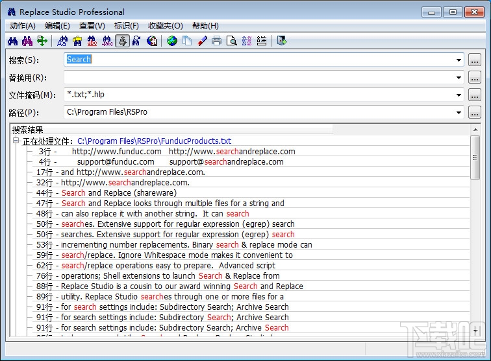This screenshot has width=491, height=361.
Task: Toggle the pressed toolbar option button
Action: tap(121, 41)
